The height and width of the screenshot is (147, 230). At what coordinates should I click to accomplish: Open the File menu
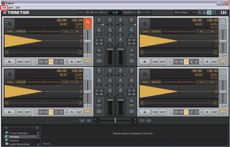point(4,7)
